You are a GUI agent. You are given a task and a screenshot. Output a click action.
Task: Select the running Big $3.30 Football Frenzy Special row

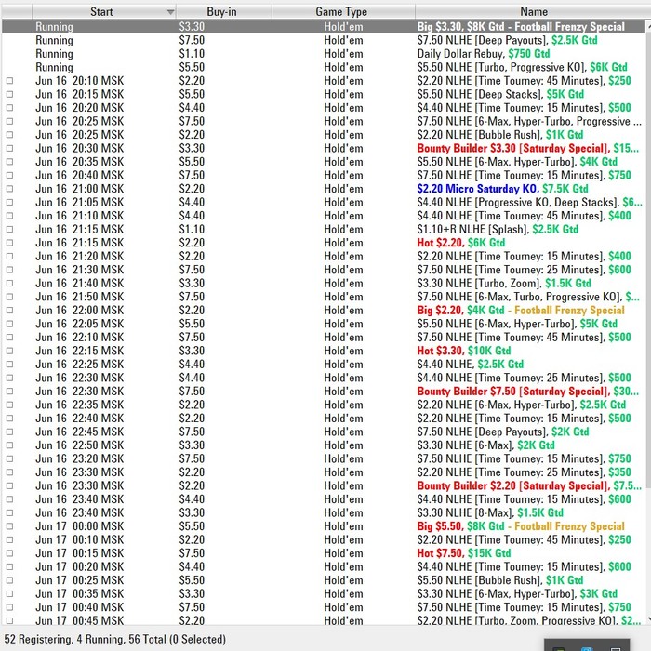324,27
